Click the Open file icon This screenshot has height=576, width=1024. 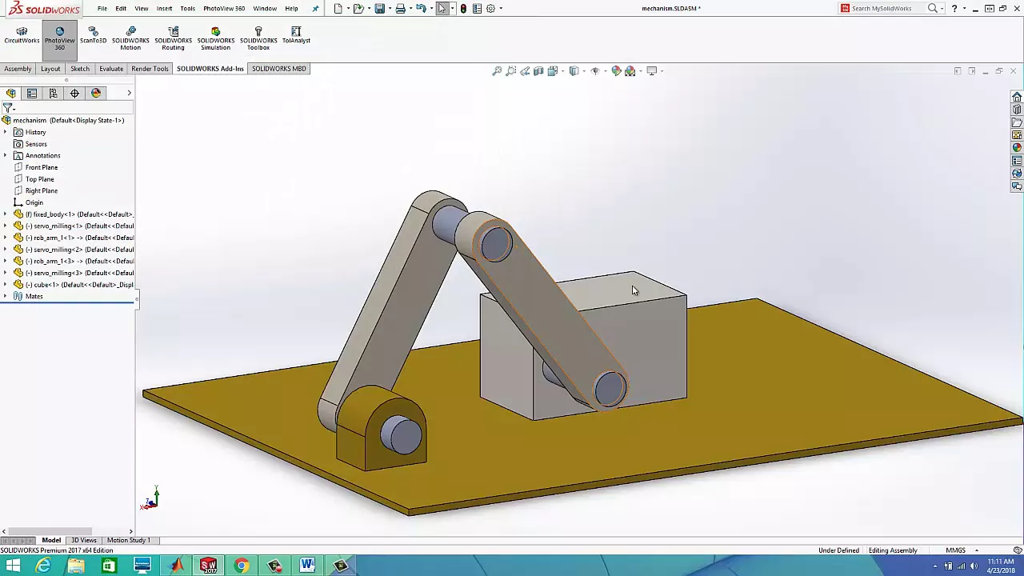[358, 8]
